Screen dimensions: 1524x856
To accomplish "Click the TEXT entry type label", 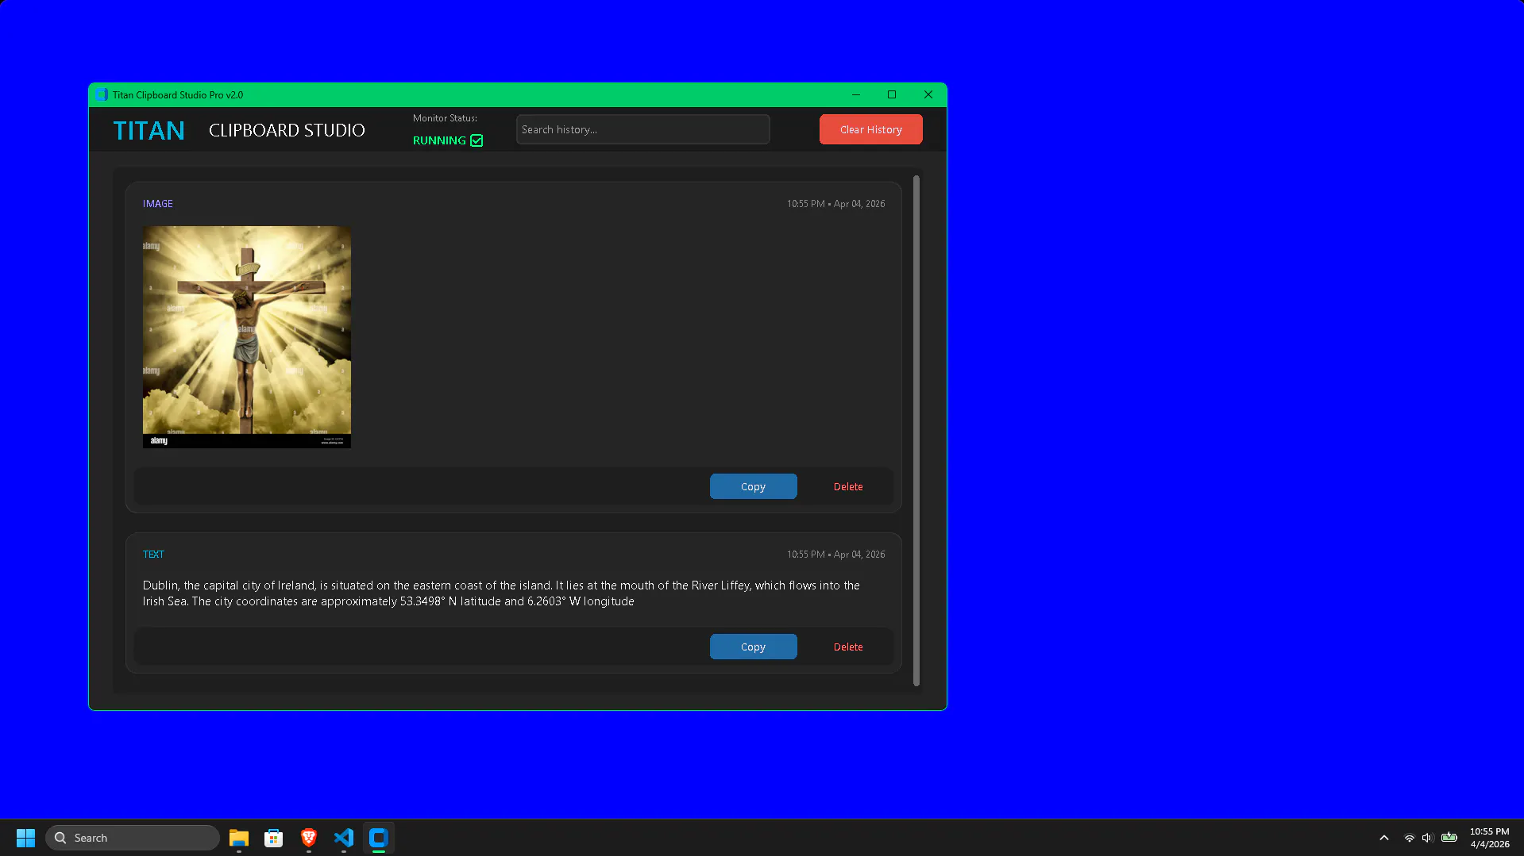I will (x=153, y=555).
